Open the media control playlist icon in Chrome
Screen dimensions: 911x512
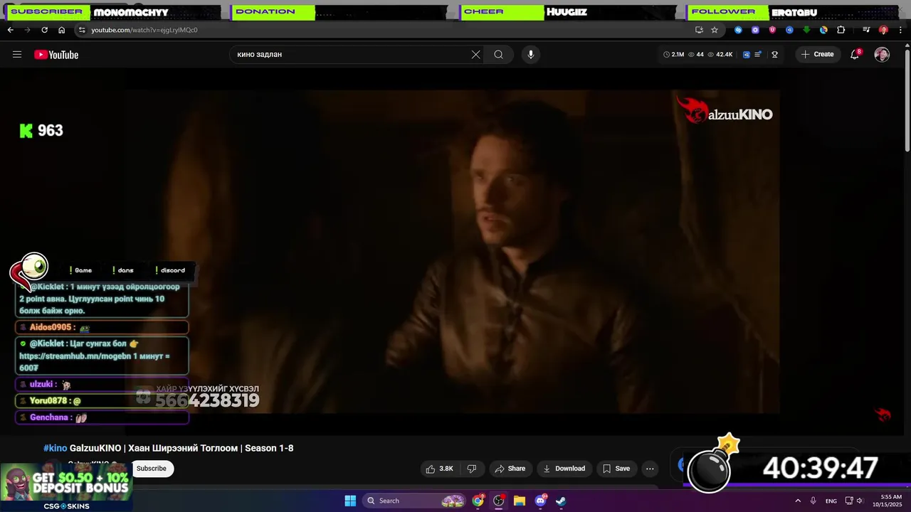pyautogui.click(x=866, y=30)
